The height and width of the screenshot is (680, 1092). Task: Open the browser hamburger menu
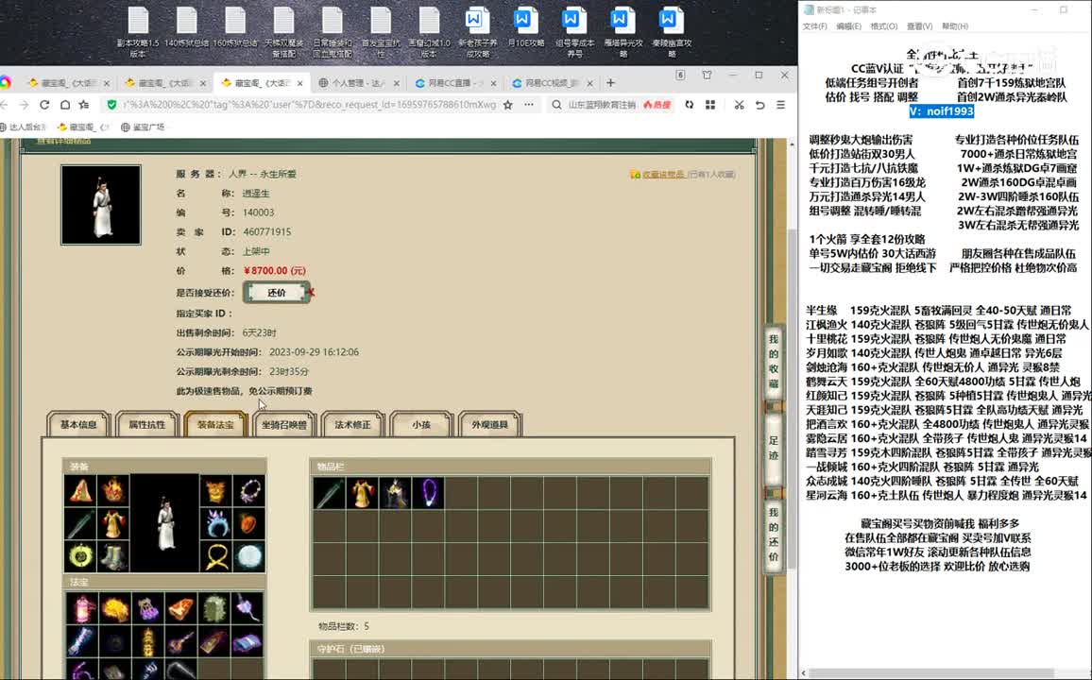[x=780, y=105]
